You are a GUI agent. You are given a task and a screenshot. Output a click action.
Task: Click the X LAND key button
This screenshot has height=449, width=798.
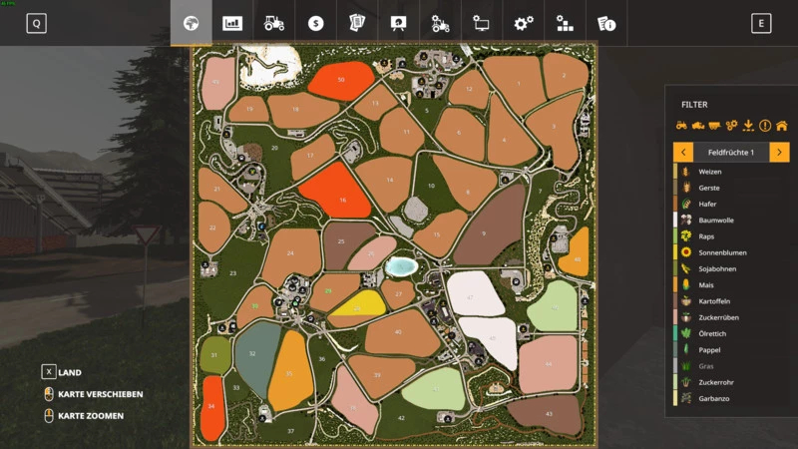coord(48,372)
